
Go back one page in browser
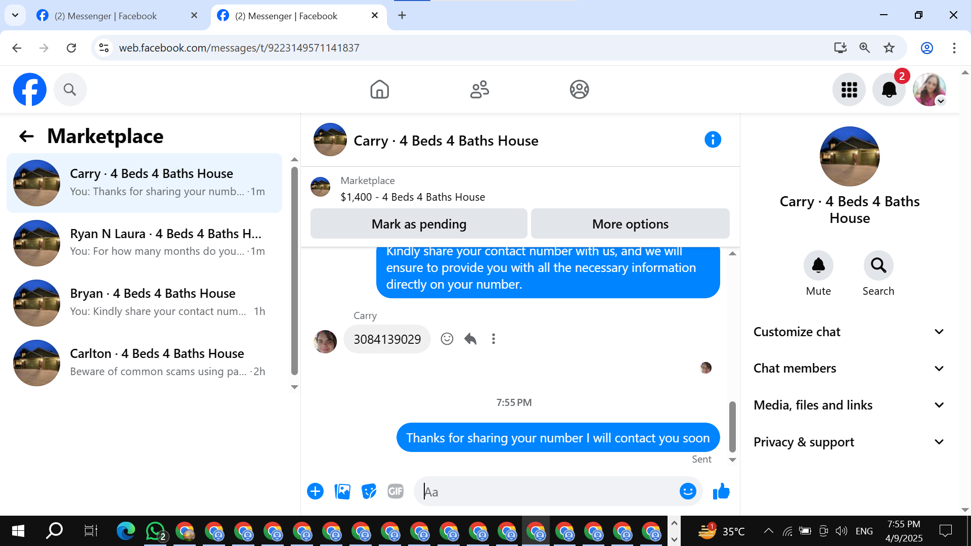tap(17, 48)
